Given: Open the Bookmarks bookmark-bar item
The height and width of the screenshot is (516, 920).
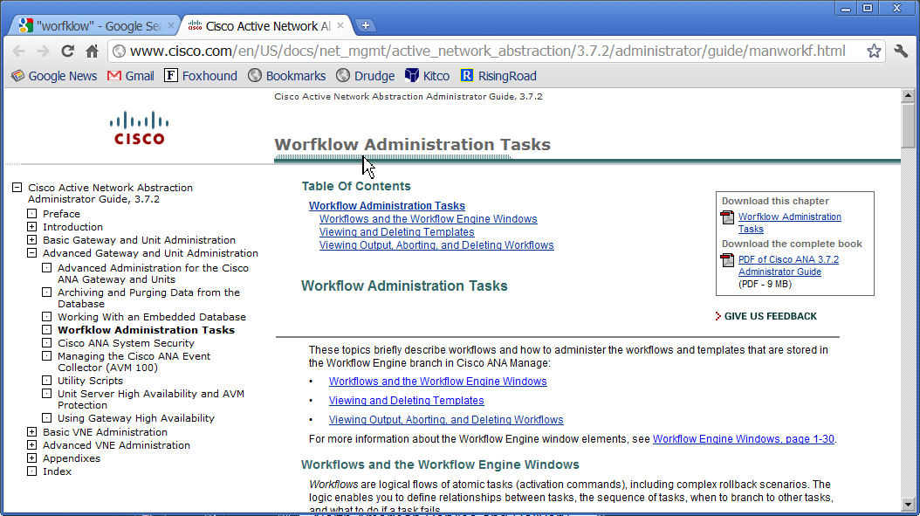Looking at the screenshot, I should pos(286,76).
